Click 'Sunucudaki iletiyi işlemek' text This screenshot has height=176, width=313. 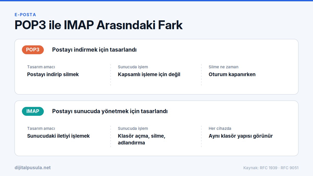[58, 136]
